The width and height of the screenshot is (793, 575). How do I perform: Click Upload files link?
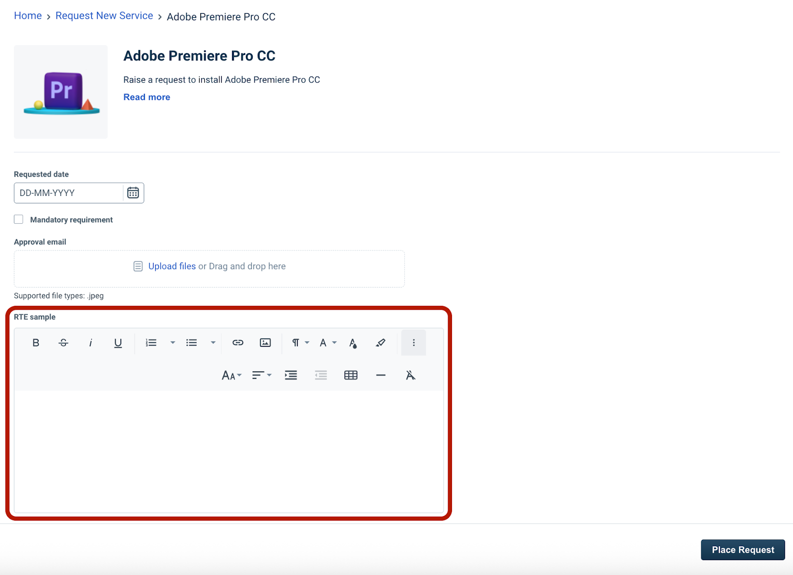pyautogui.click(x=172, y=266)
